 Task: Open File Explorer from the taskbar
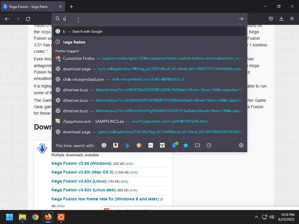click(x=22, y=217)
